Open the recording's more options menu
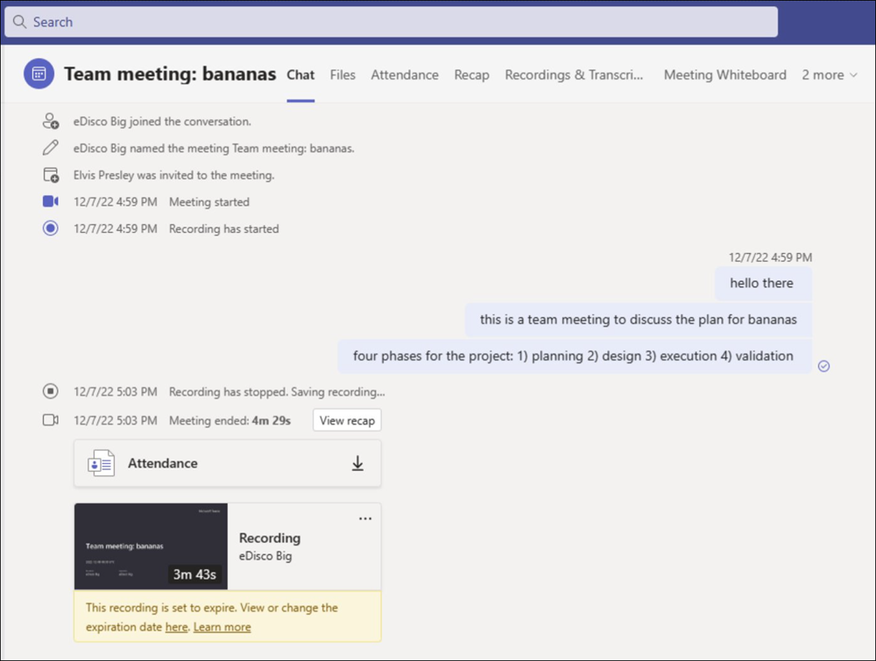Viewport: 876px width, 661px height. [365, 518]
